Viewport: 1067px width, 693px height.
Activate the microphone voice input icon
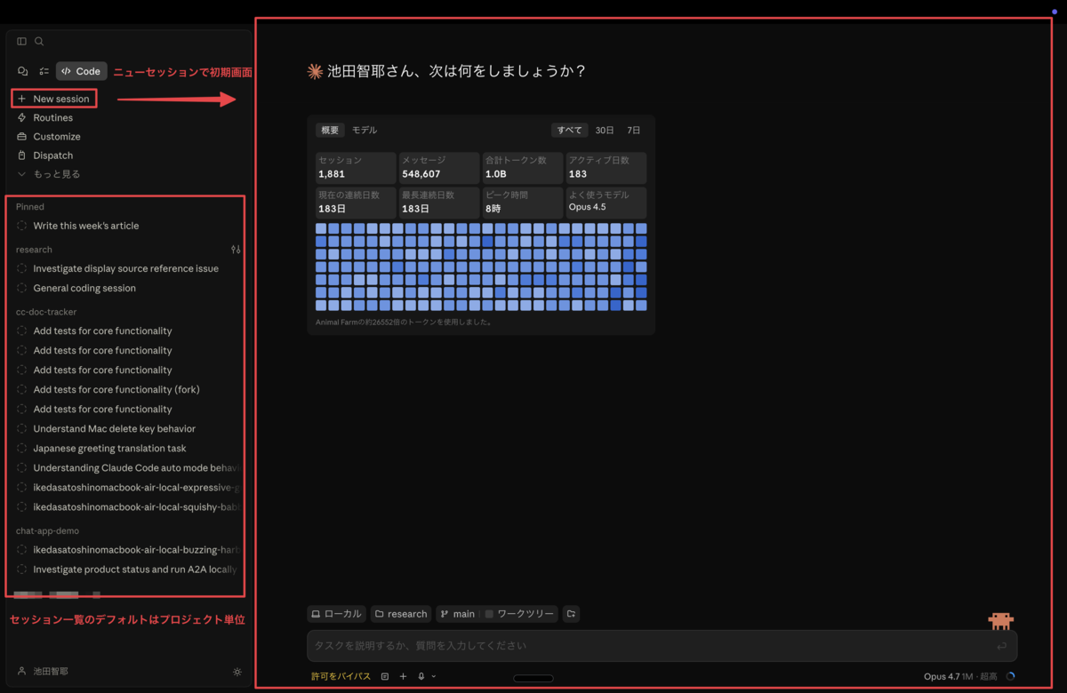point(421,676)
